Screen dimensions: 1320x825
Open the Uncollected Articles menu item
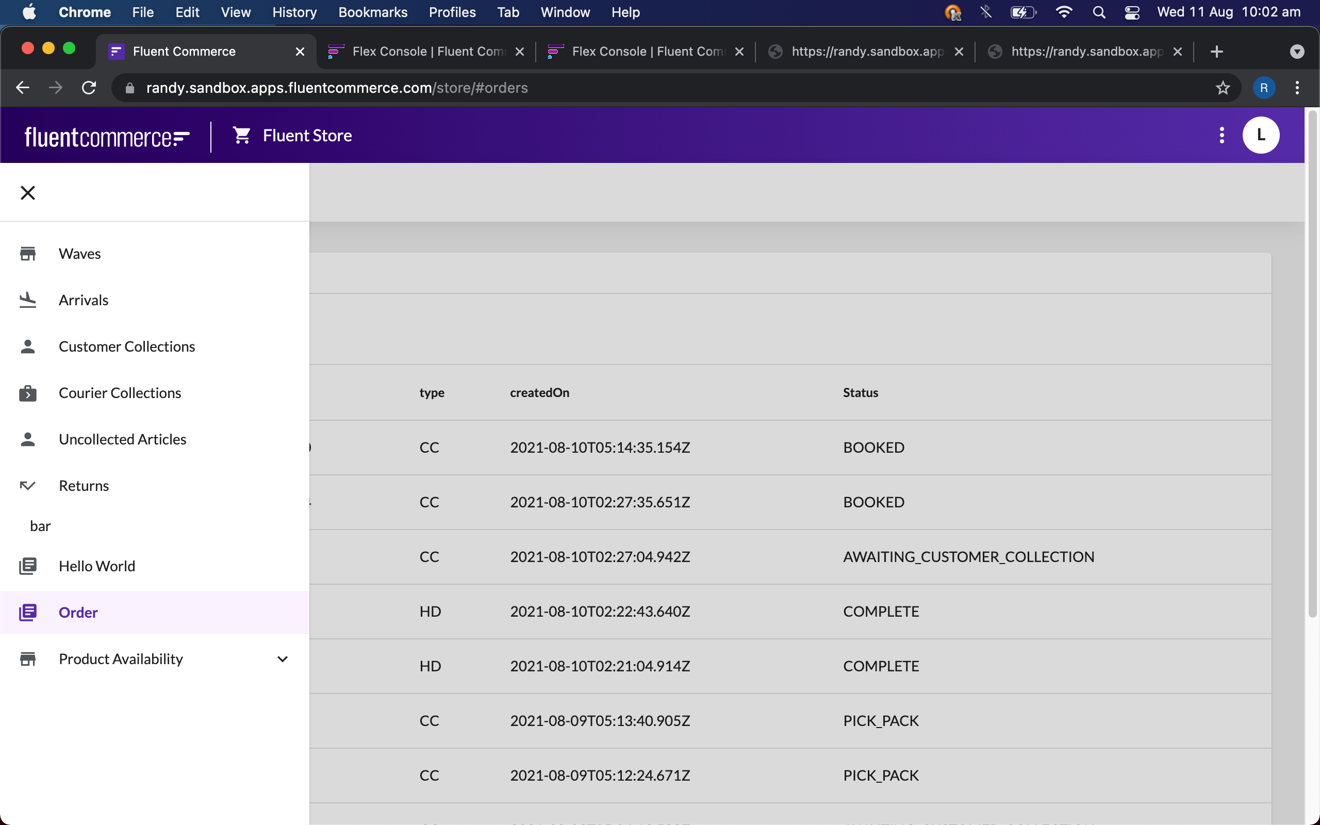[123, 439]
